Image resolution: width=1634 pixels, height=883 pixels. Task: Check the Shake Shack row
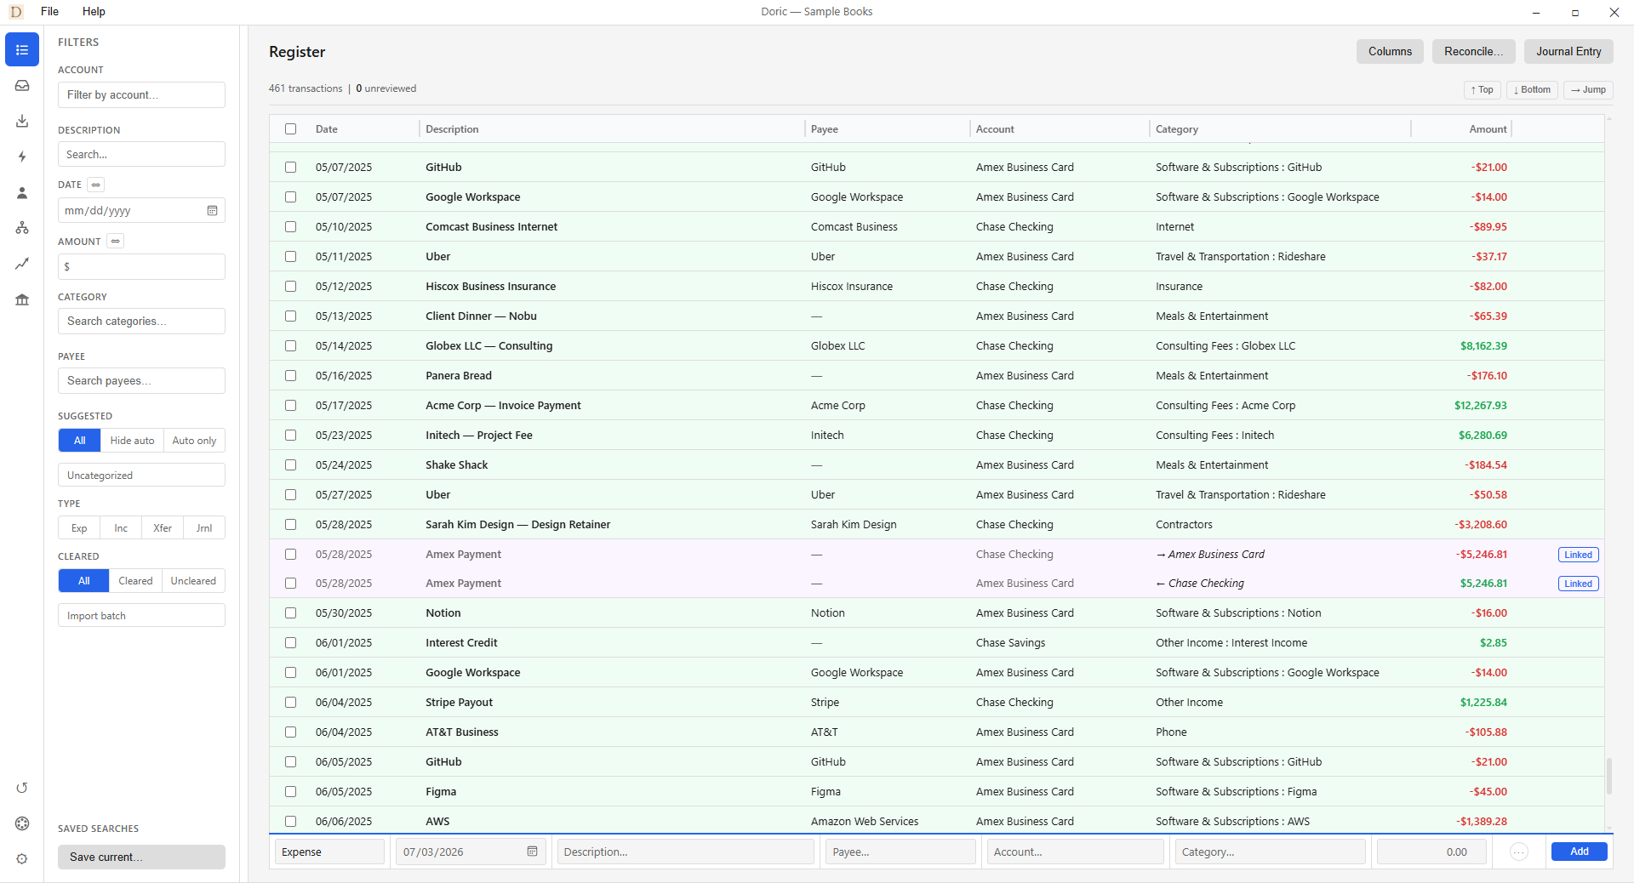coord(291,465)
